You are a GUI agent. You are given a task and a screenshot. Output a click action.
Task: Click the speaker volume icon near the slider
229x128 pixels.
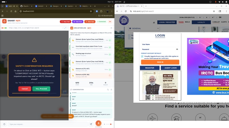click(x=104, y=124)
